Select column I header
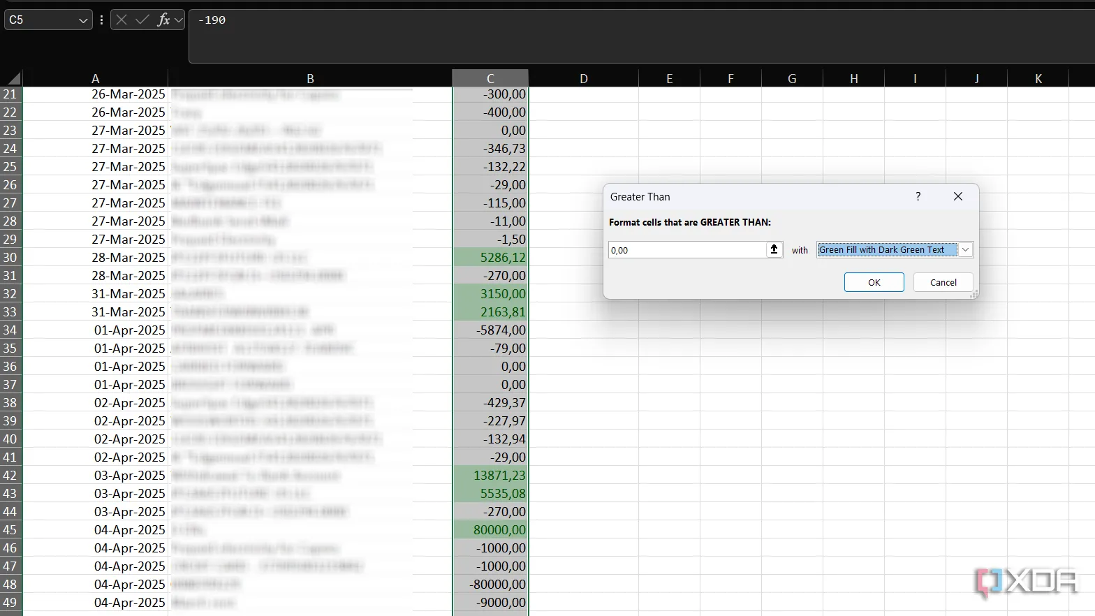Image resolution: width=1095 pixels, height=616 pixels. 915,78
